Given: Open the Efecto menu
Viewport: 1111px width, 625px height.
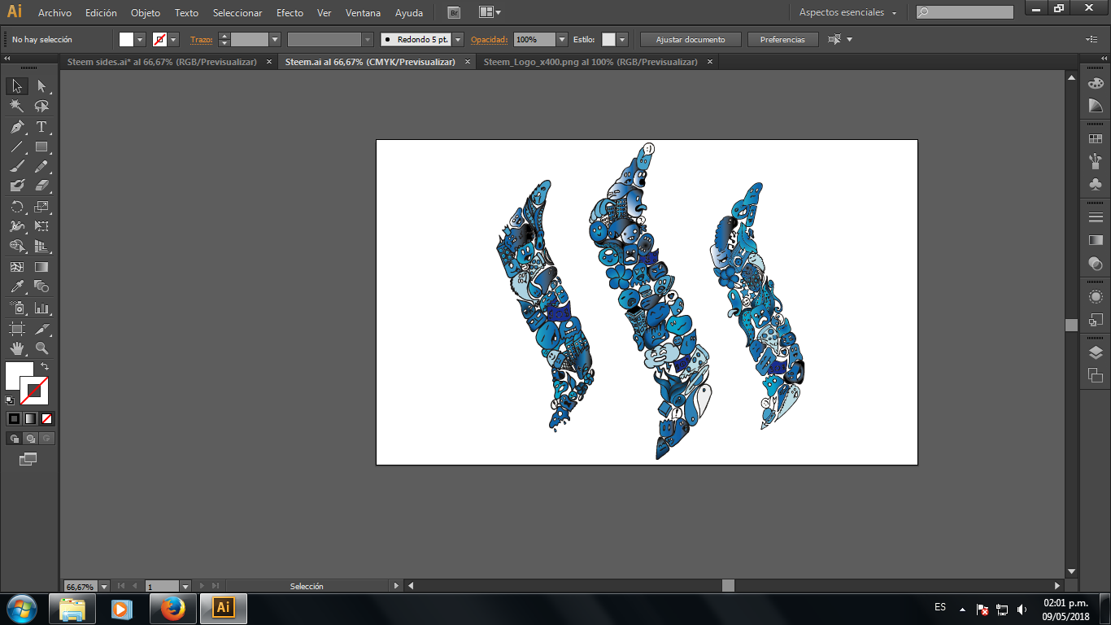Looking at the screenshot, I should click(x=290, y=13).
